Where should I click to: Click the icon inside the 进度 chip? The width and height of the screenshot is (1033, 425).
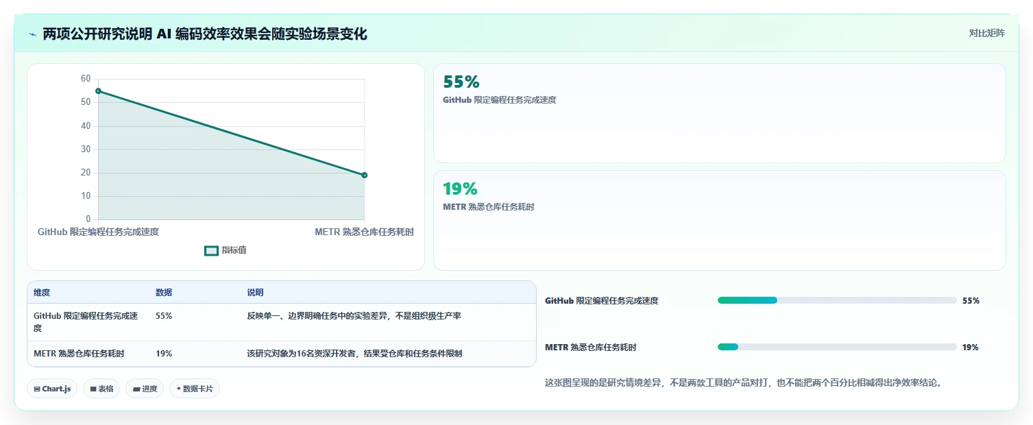[136, 389]
